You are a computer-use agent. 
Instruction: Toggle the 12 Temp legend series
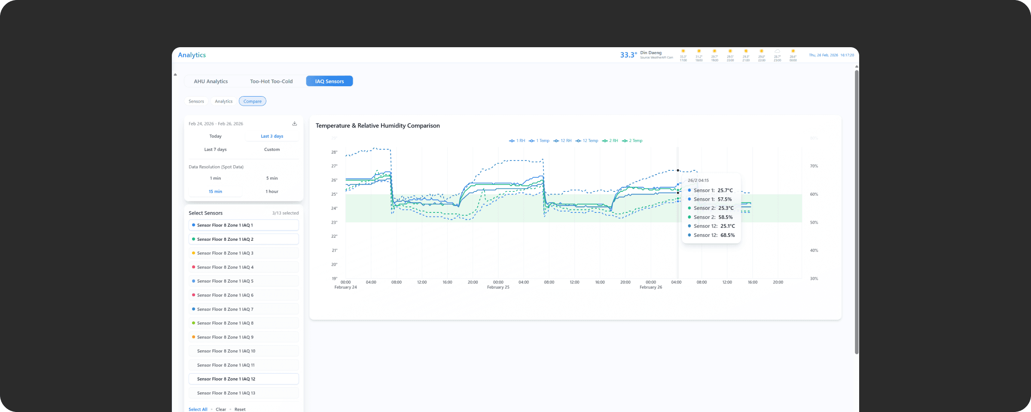(x=587, y=141)
